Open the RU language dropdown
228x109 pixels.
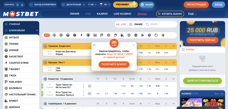[x=104, y=5]
